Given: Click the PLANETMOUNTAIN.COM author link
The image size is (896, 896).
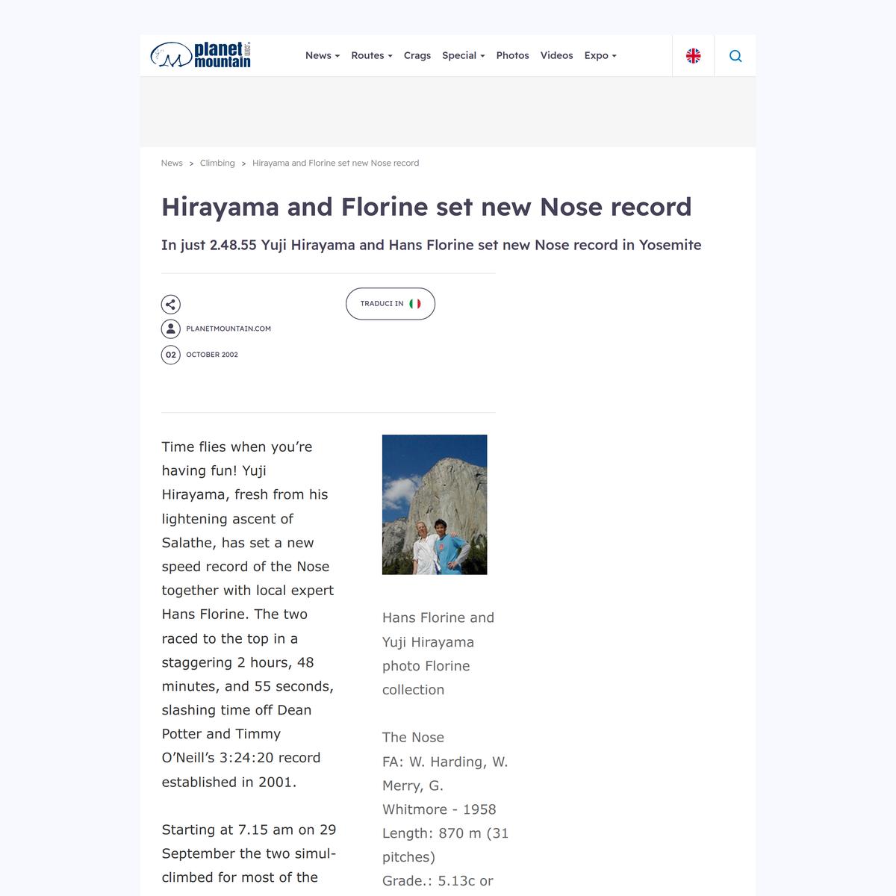Looking at the screenshot, I should (x=228, y=329).
